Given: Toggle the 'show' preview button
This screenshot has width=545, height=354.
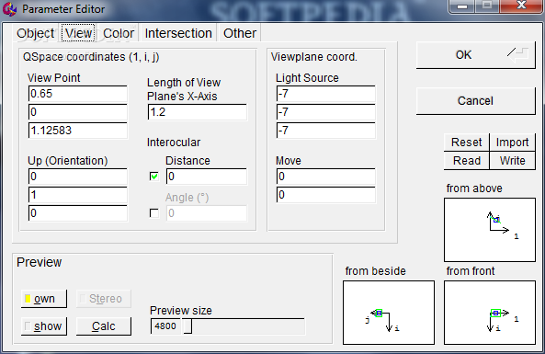Looking at the screenshot, I should click(x=44, y=326).
